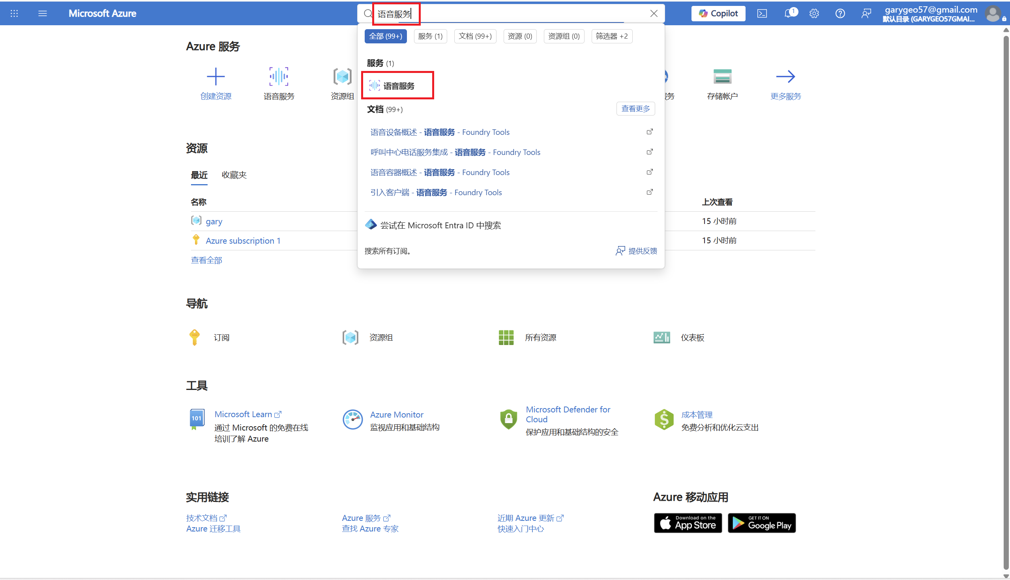Open the portal hamburger menu
The image size is (1010, 580).
click(43, 13)
